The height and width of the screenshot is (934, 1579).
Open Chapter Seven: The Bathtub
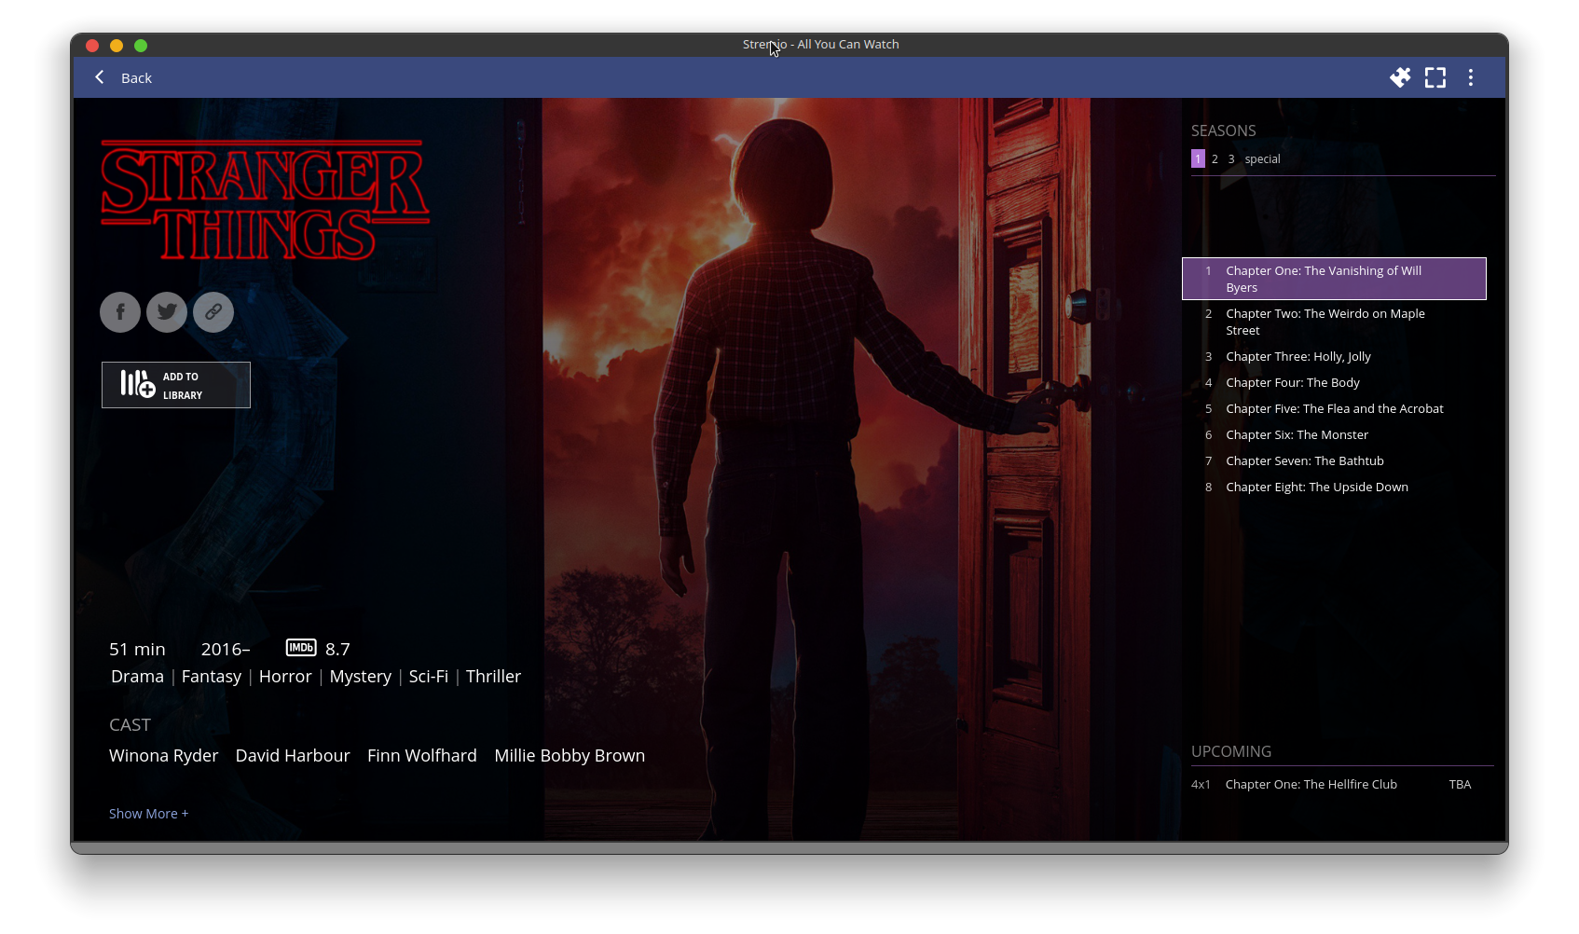(1334, 460)
